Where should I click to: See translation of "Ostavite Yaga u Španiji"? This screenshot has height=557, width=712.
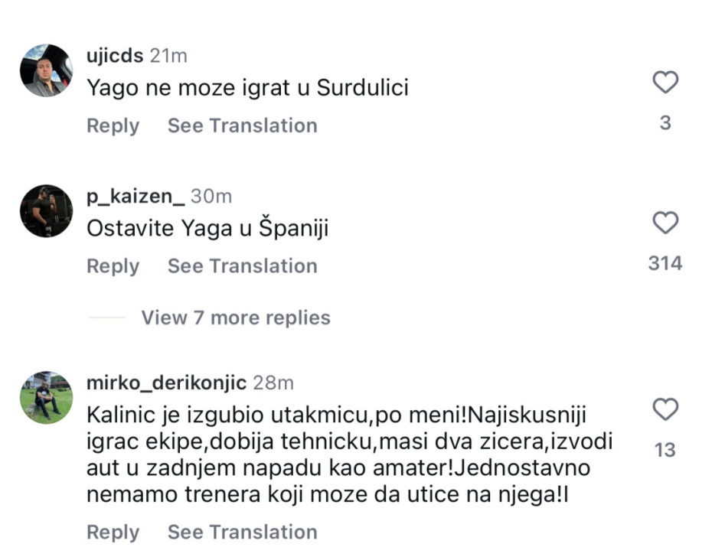pyautogui.click(x=242, y=266)
